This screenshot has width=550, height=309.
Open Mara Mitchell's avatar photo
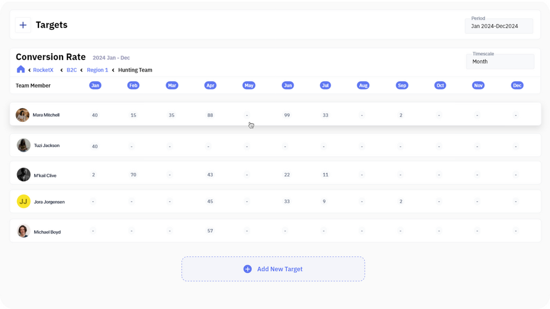coord(22,115)
